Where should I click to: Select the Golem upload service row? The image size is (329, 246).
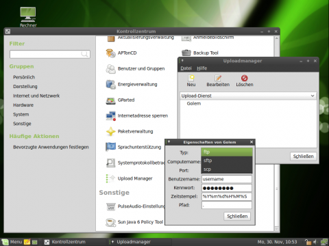tap(248, 104)
